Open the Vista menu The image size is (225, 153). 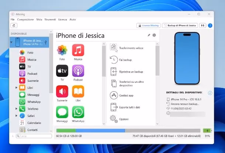[39, 20]
